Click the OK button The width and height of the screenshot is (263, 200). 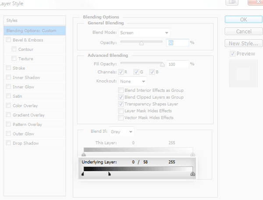(x=243, y=20)
